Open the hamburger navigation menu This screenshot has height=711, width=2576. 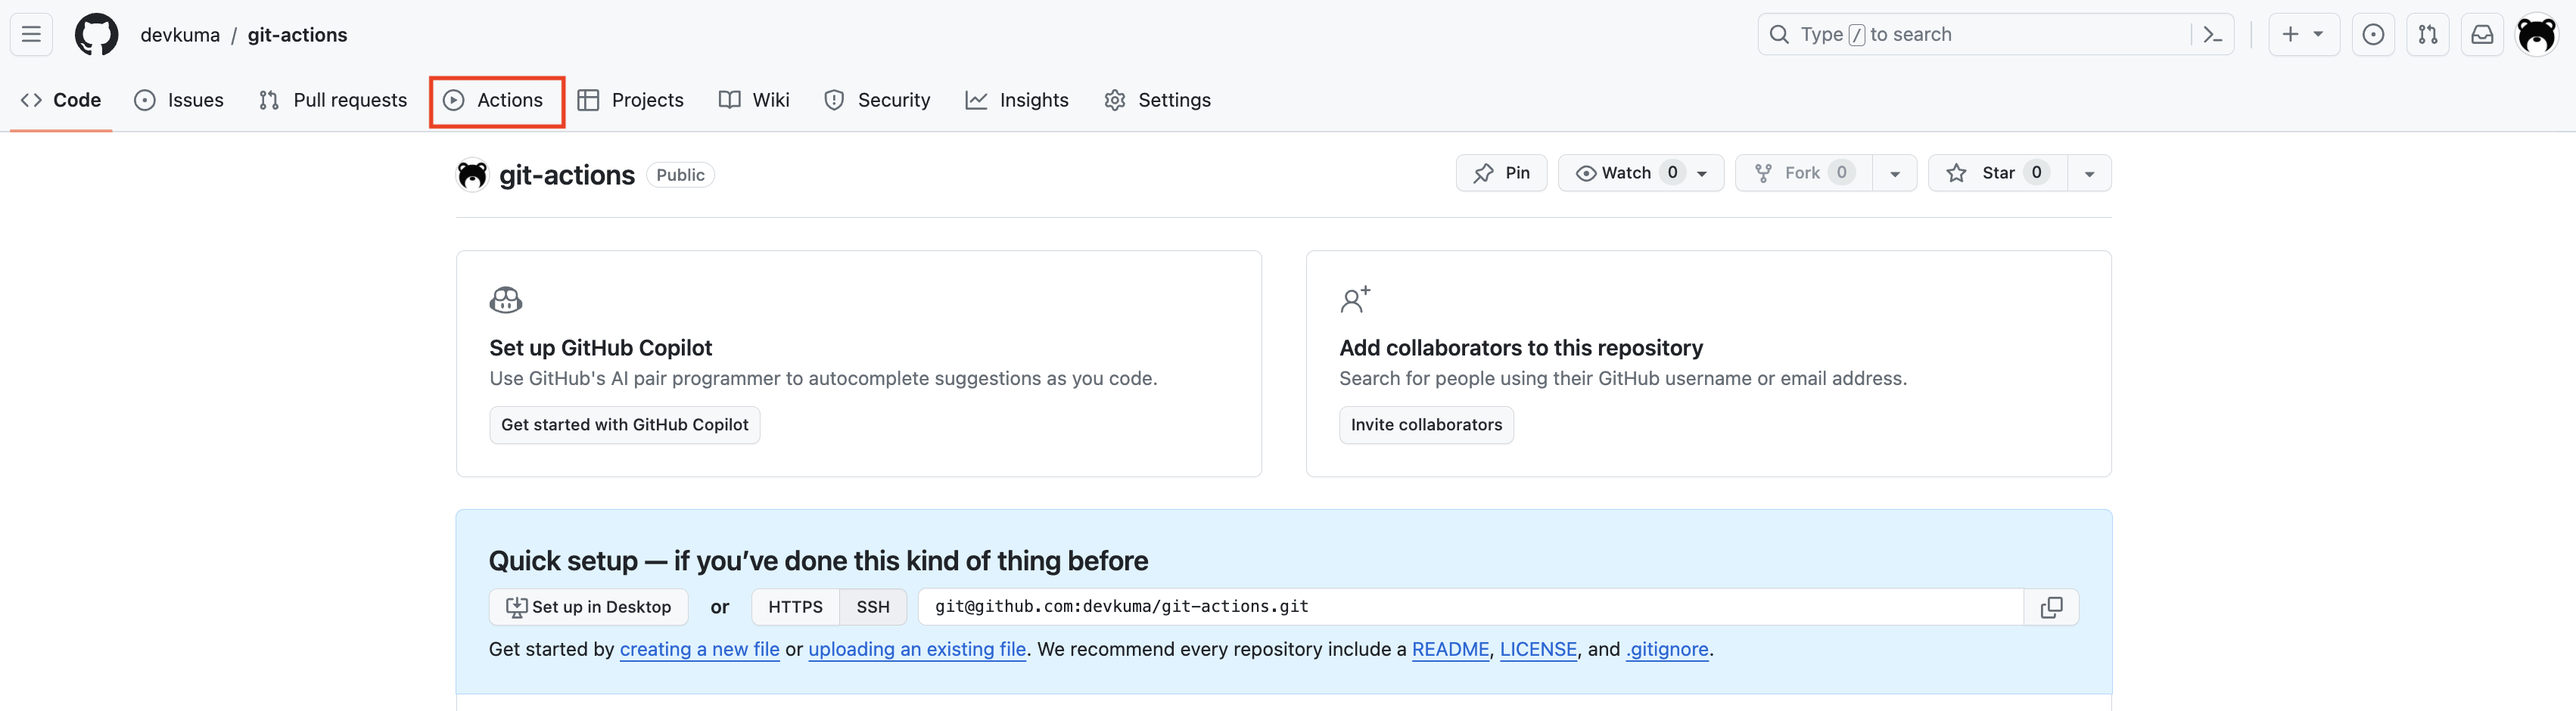tap(31, 34)
